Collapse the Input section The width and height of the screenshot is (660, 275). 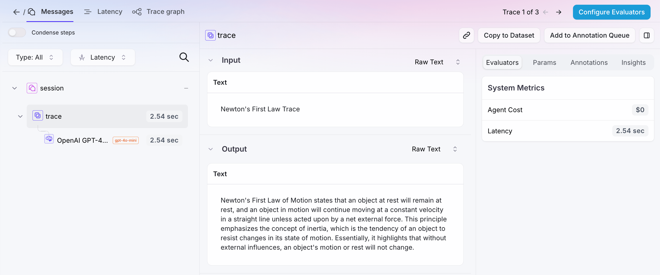[x=210, y=60]
